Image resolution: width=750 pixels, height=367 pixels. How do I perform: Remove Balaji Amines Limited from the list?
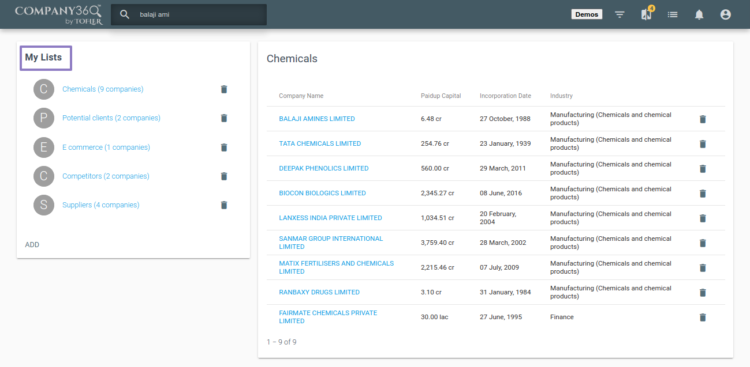[703, 119]
